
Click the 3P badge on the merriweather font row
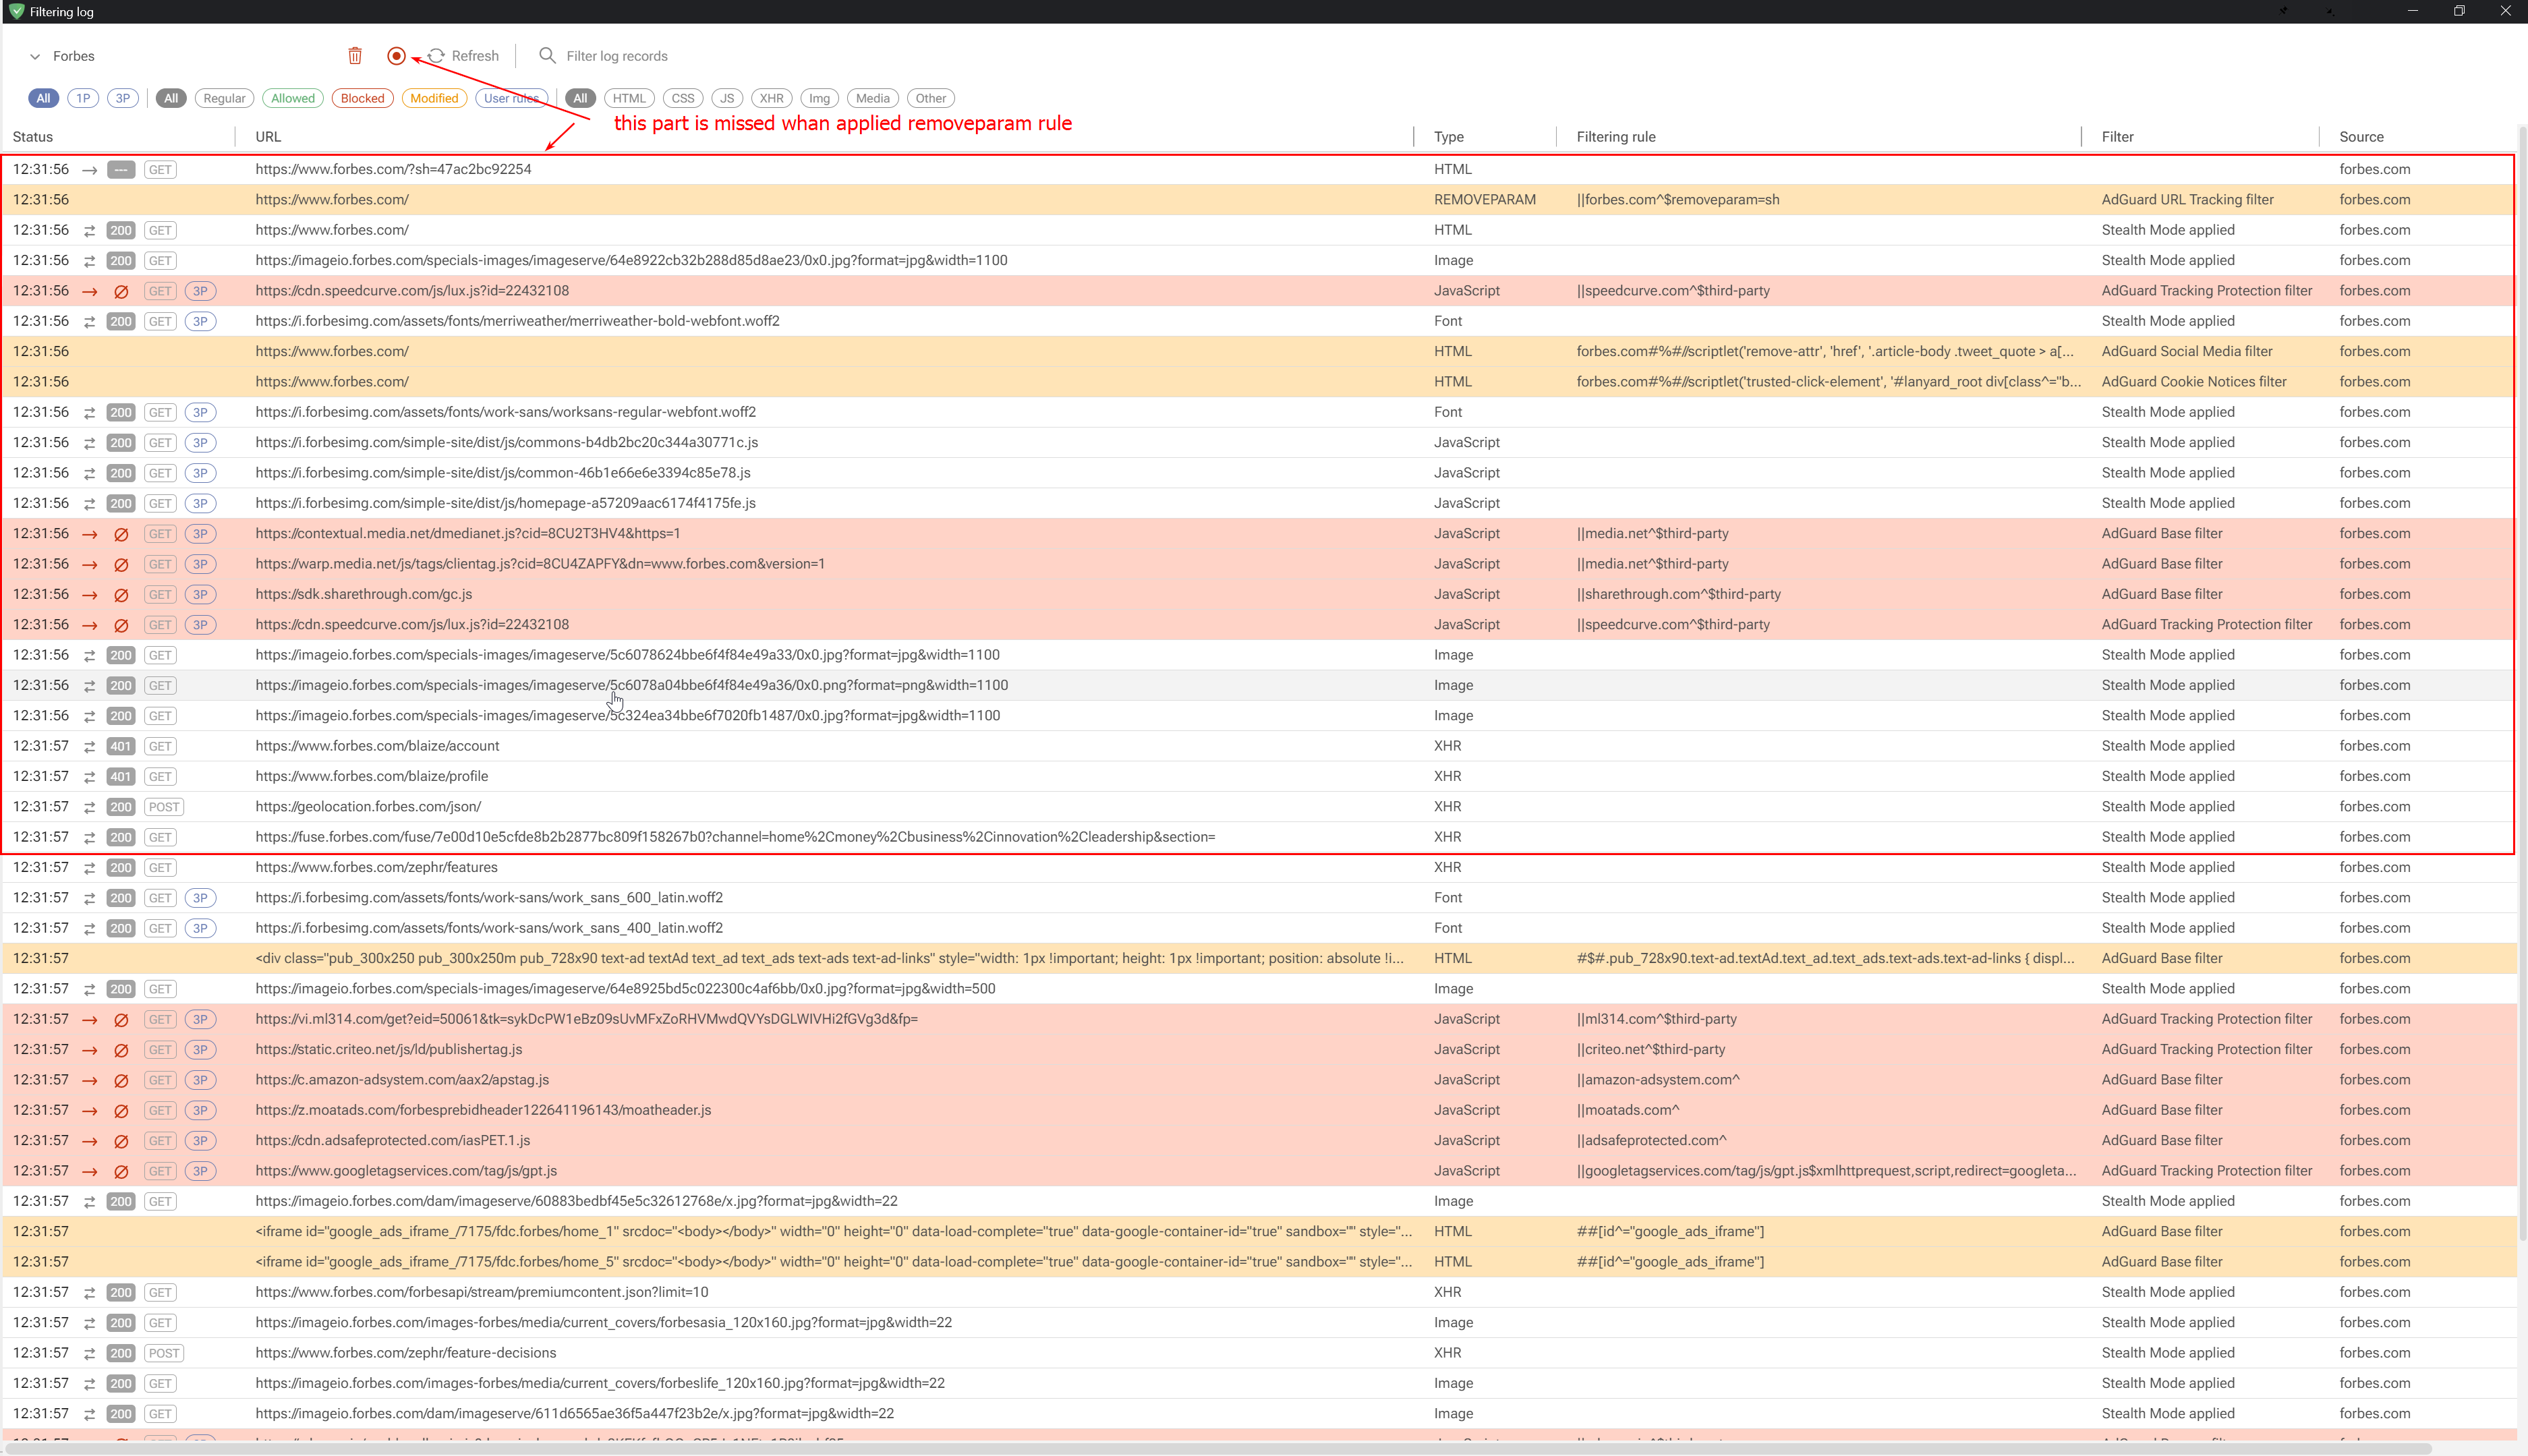tap(200, 321)
